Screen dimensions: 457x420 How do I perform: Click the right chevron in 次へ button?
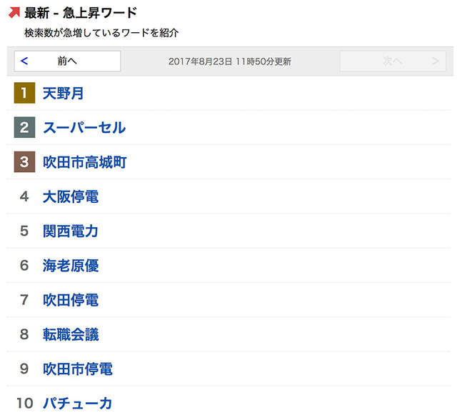coord(435,61)
